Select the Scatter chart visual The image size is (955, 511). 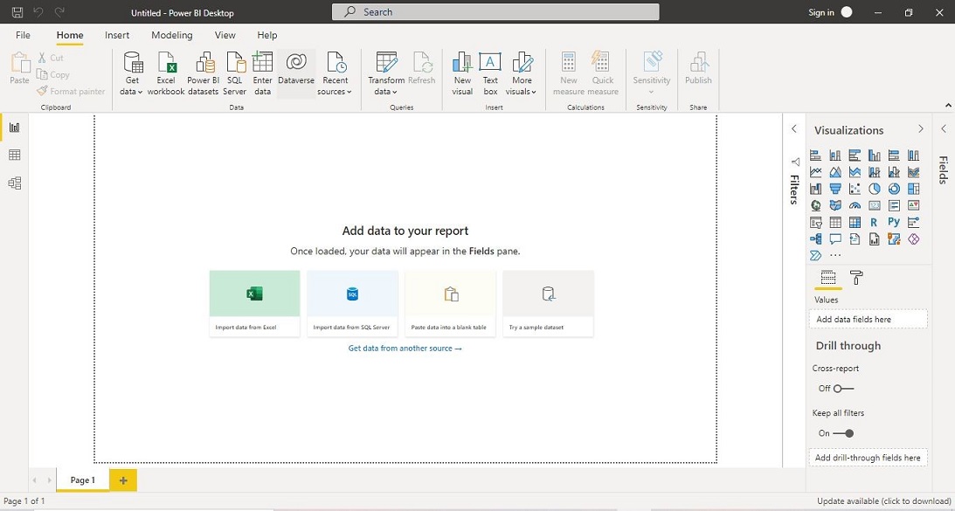(x=855, y=189)
